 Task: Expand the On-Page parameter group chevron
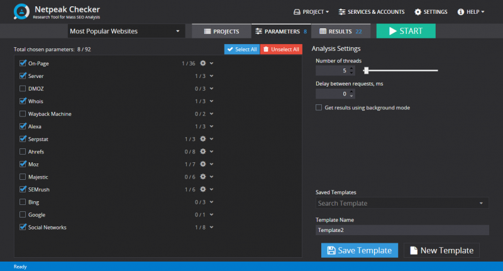pos(212,63)
